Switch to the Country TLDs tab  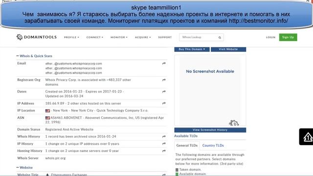pyautogui.click(x=213, y=146)
